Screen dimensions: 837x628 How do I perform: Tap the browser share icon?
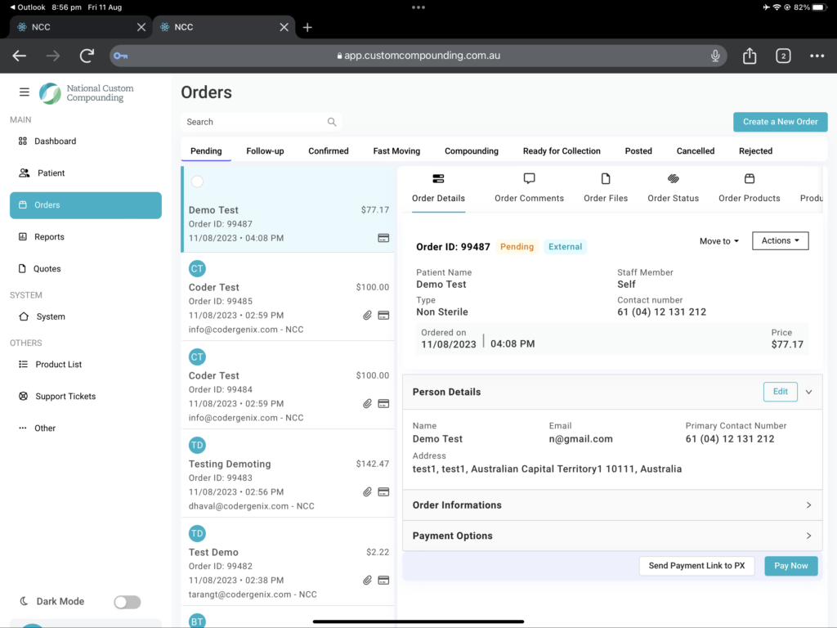pyautogui.click(x=750, y=56)
